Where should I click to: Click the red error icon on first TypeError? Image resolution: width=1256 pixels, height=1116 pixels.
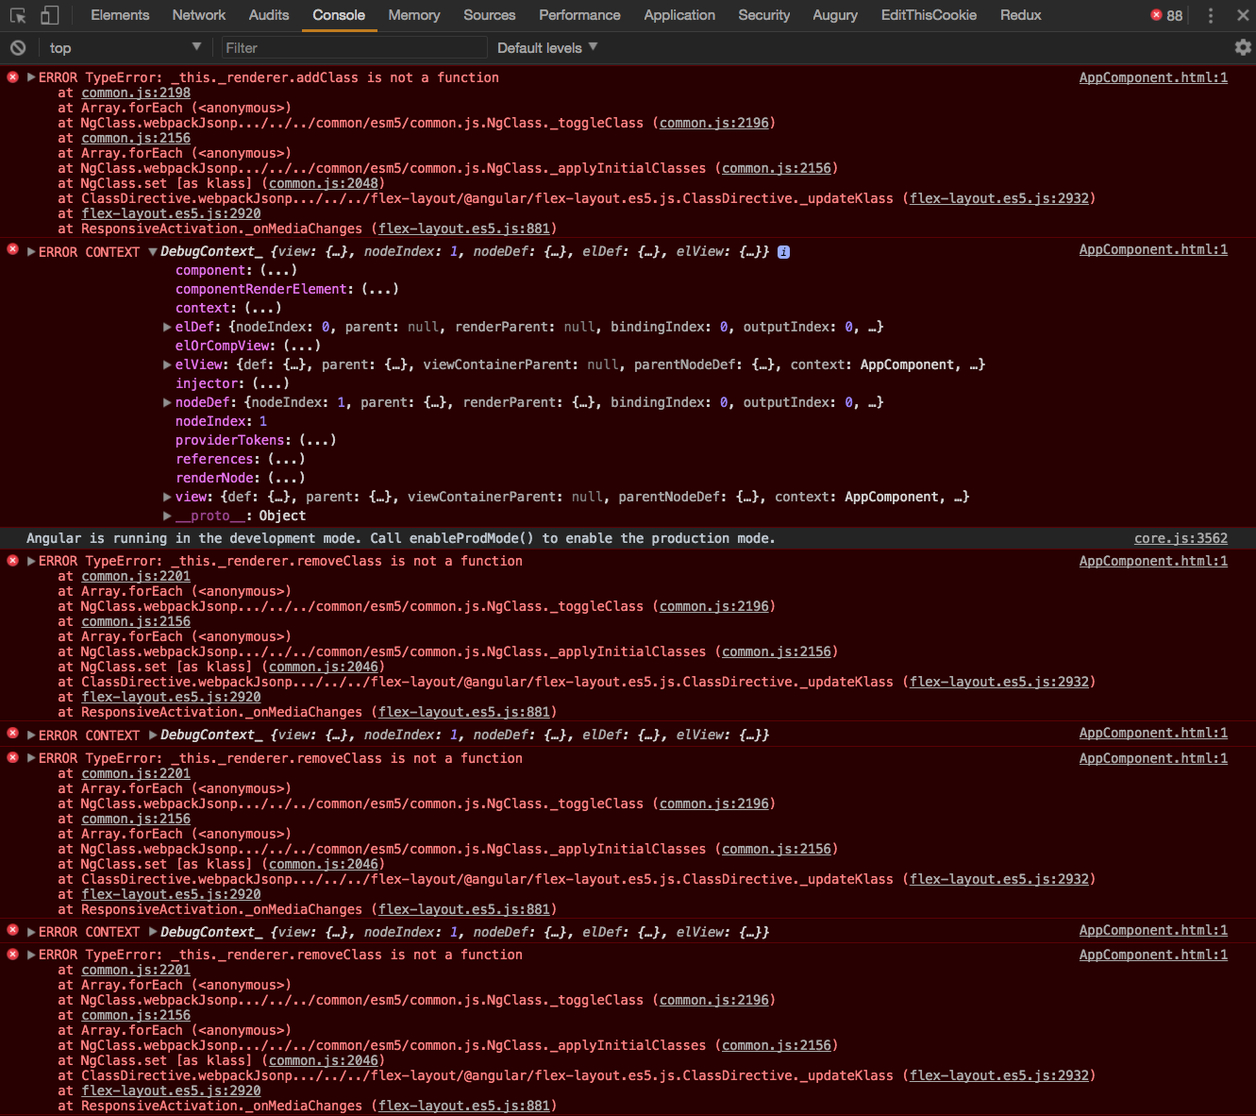point(12,76)
